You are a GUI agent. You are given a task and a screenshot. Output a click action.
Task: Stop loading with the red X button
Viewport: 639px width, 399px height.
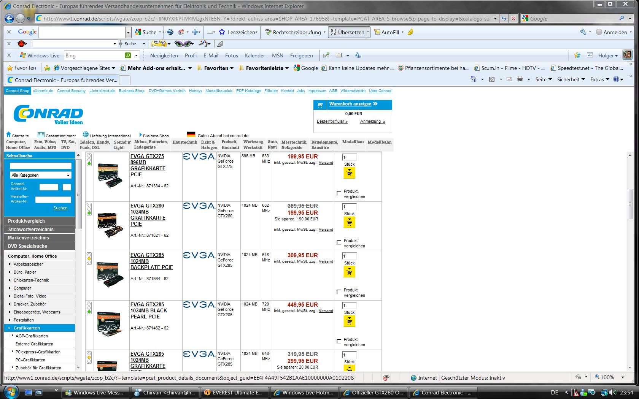pyautogui.click(x=513, y=18)
